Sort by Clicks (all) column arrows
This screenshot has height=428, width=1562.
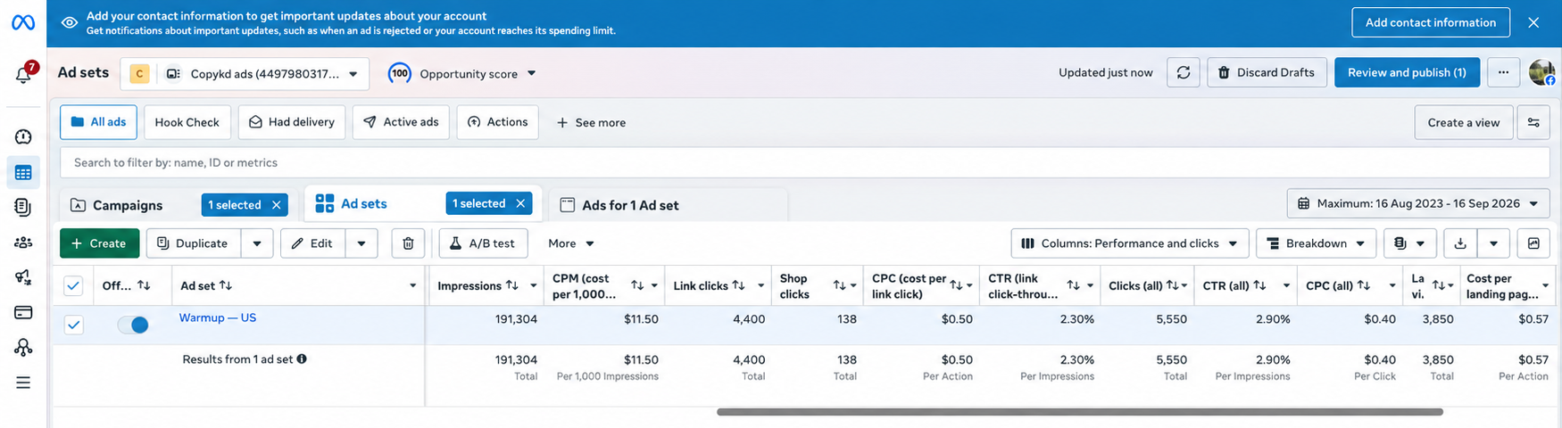(x=1173, y=285)
